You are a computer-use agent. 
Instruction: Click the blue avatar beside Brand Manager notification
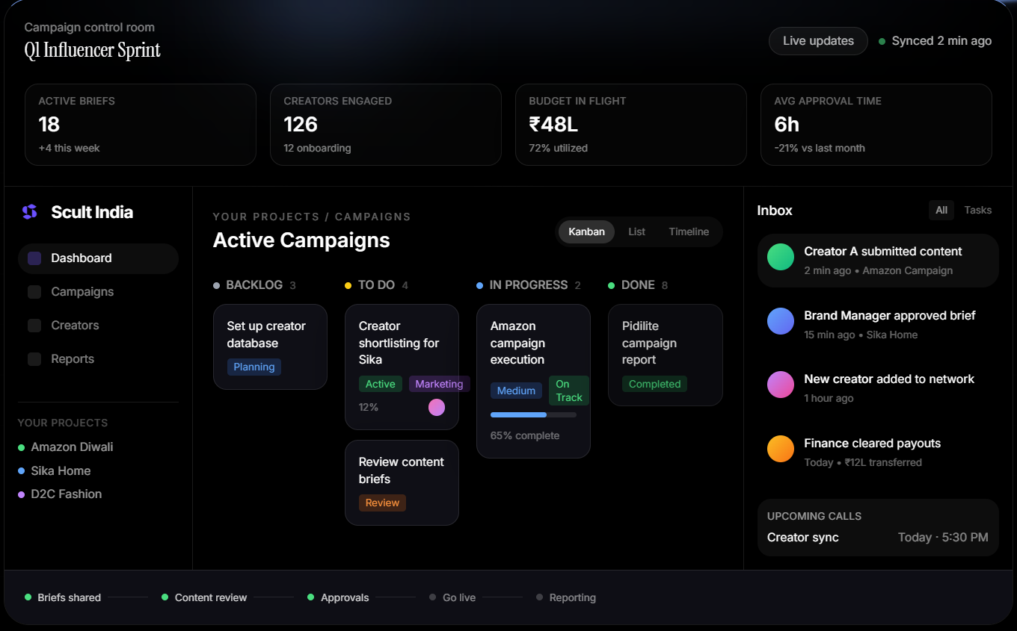(780, 321)
